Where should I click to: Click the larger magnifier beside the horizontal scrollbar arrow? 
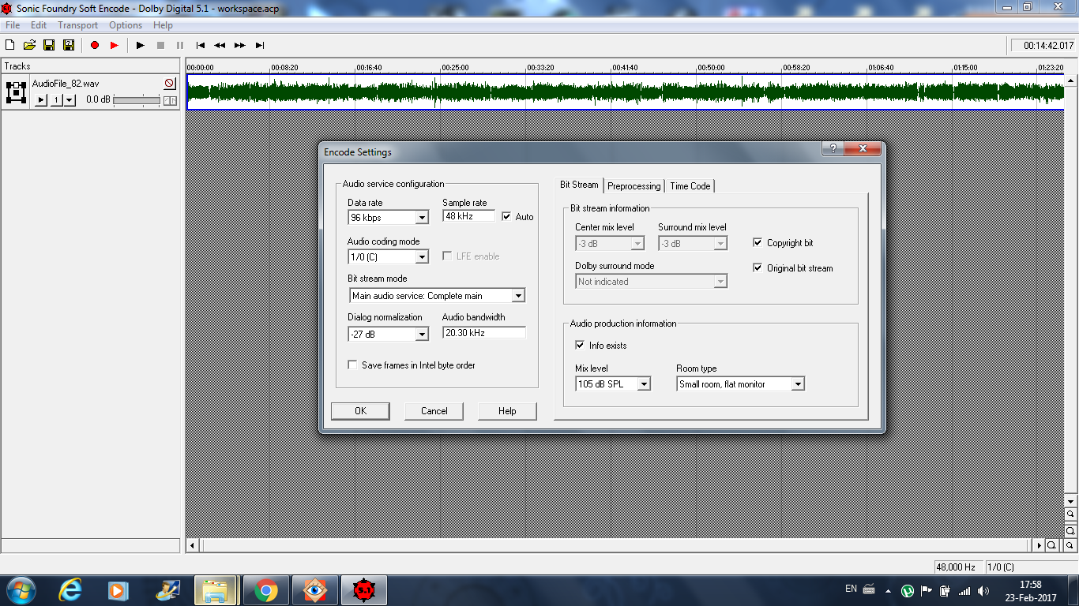point(1052,545)
